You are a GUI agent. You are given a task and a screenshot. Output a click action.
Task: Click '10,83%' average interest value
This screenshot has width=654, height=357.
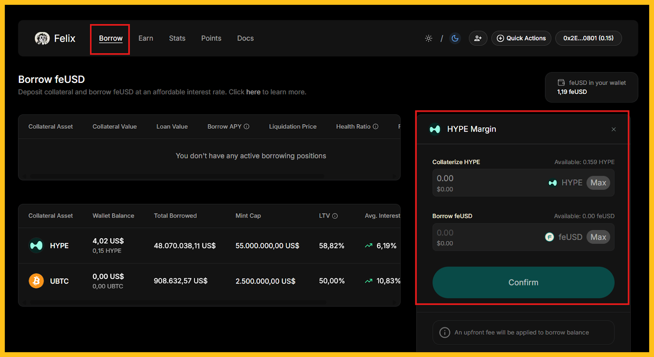click(388, 281)
